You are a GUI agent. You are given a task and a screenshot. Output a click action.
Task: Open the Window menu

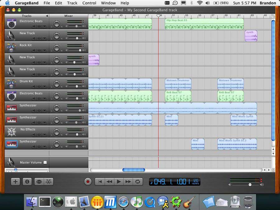(108, 3)
